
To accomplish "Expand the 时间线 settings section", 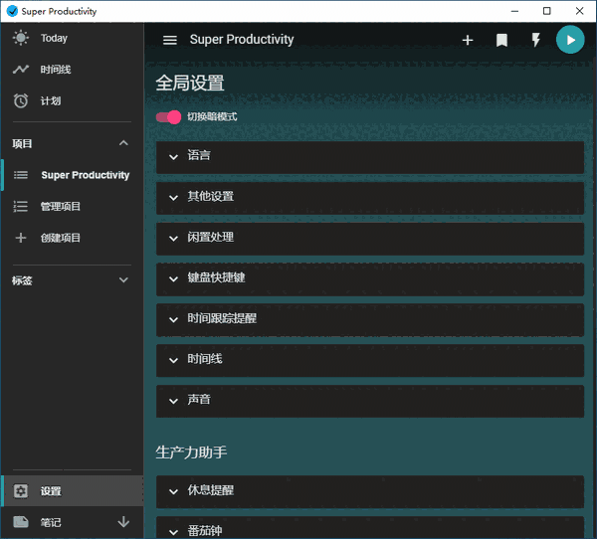I will coord(370,361).
